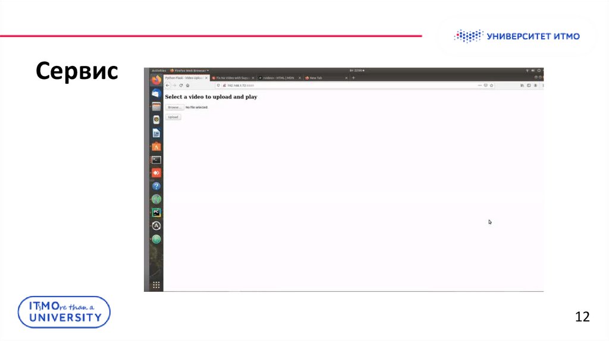
Task: Go forward in Firefox navigation
Action: tap(174, 86)
